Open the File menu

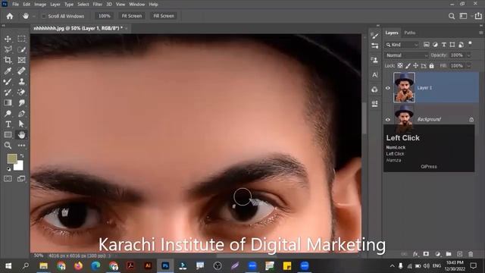pos(15,5)
